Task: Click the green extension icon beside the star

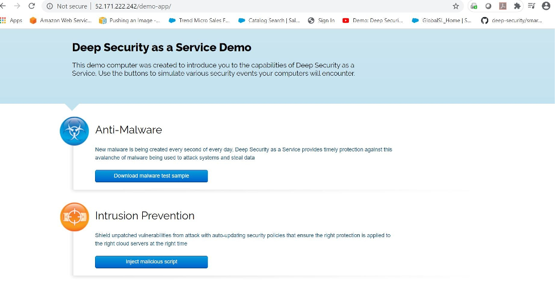Action: tap(473, 6)
